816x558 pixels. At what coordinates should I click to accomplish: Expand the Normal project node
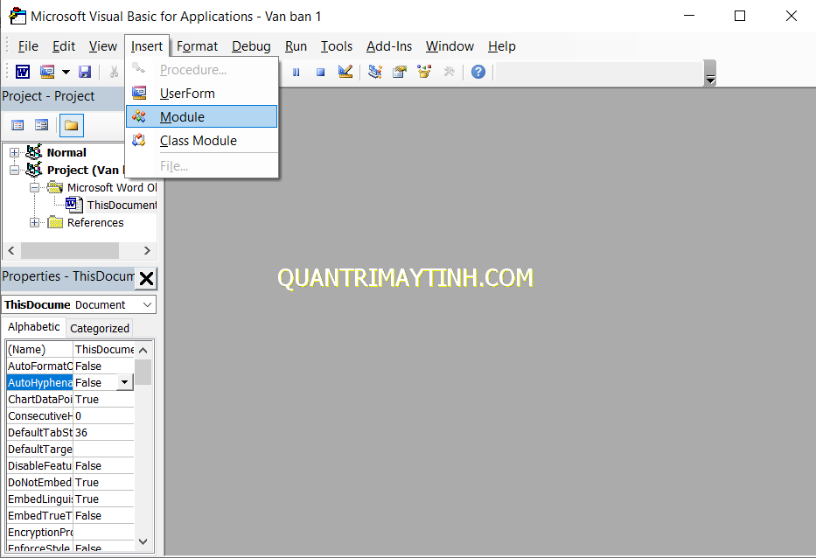15,152
